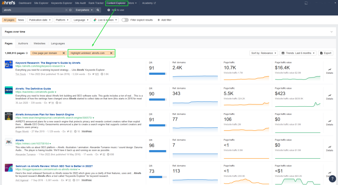Switch to the Websites tab
Screen dimensions: 338x185
40,43
